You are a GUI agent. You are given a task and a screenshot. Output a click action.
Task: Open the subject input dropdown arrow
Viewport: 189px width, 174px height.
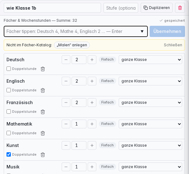click(142, 31)
